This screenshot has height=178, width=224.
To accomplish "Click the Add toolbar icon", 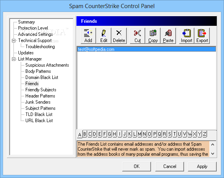I will (x=88, y=36).
